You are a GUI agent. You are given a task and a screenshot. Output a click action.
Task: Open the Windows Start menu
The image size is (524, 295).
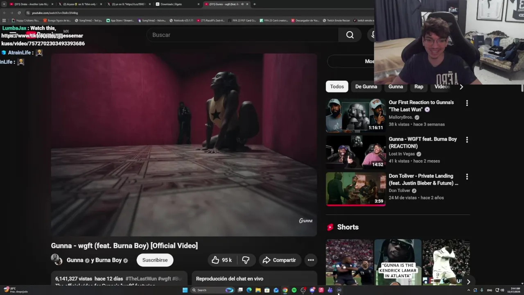[185, 290]
